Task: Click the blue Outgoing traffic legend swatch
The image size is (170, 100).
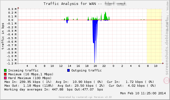Action: (x=68, y=70)
